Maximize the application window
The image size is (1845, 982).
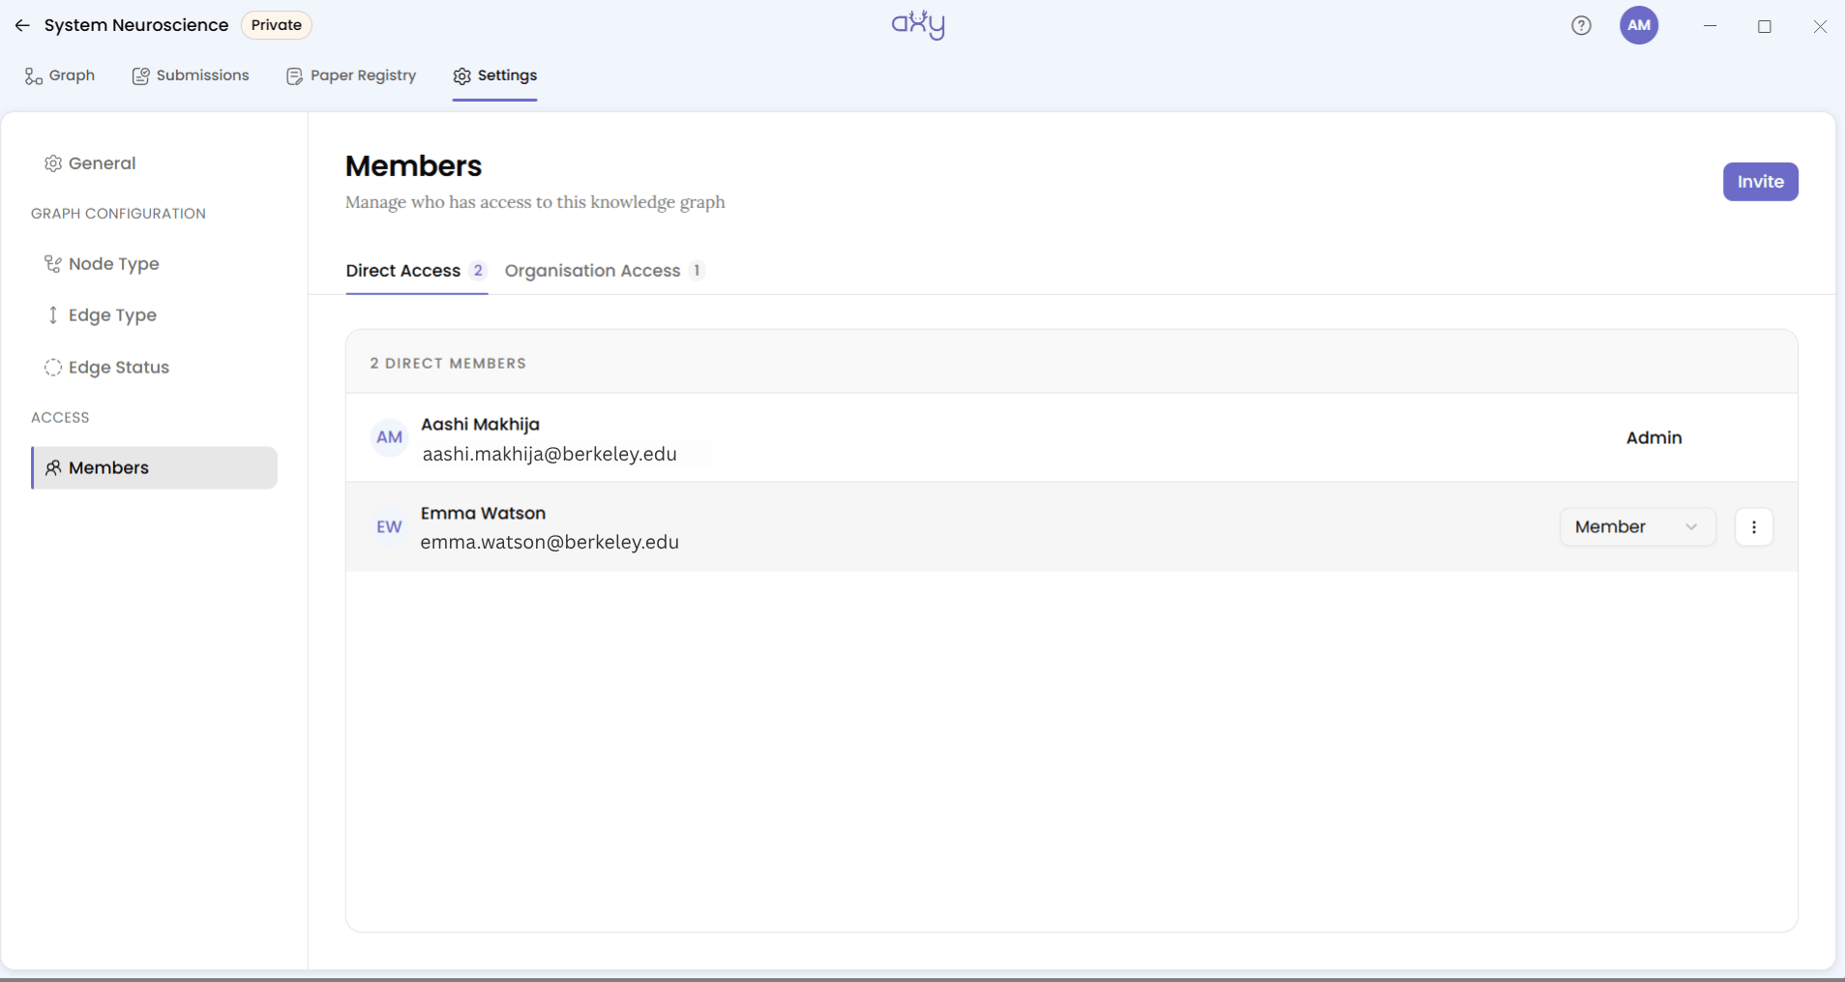click(1765, 26)
